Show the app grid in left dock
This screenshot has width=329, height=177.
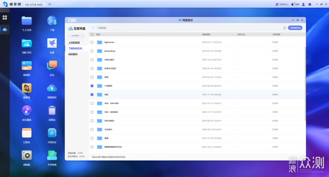pos(5,17)
